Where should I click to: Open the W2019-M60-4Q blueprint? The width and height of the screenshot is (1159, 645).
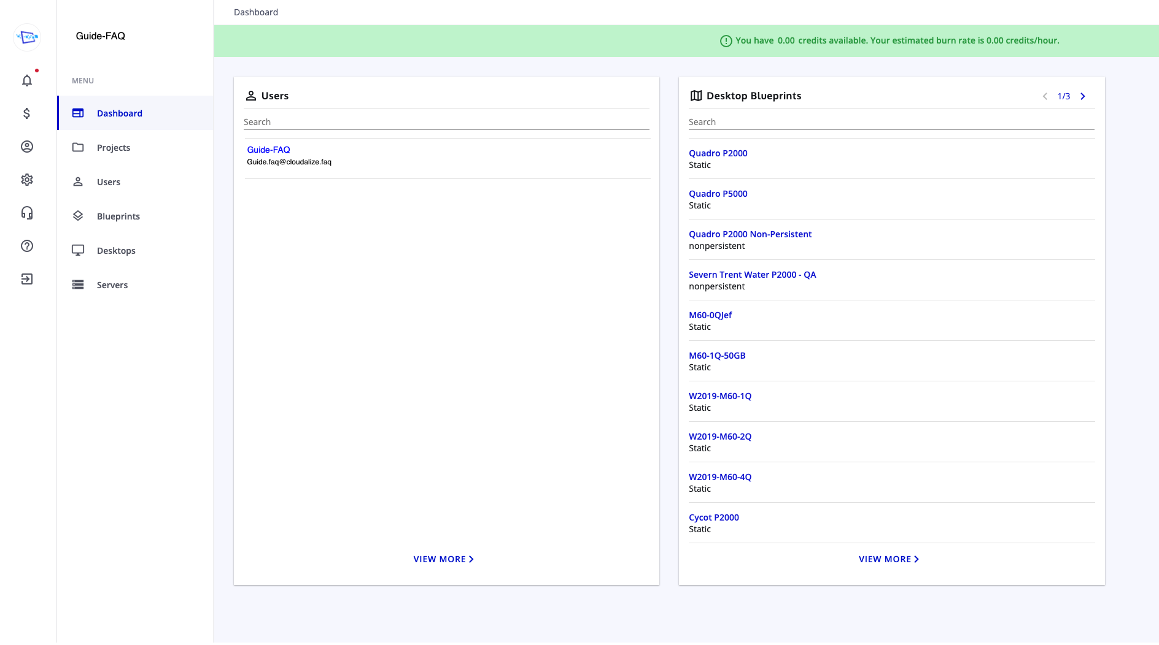[720, 477]
